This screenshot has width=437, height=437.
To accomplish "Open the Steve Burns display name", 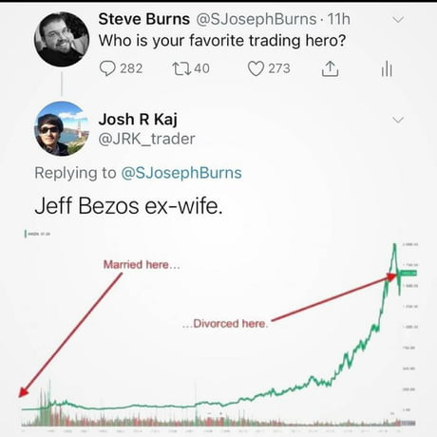I will point(144,19).
